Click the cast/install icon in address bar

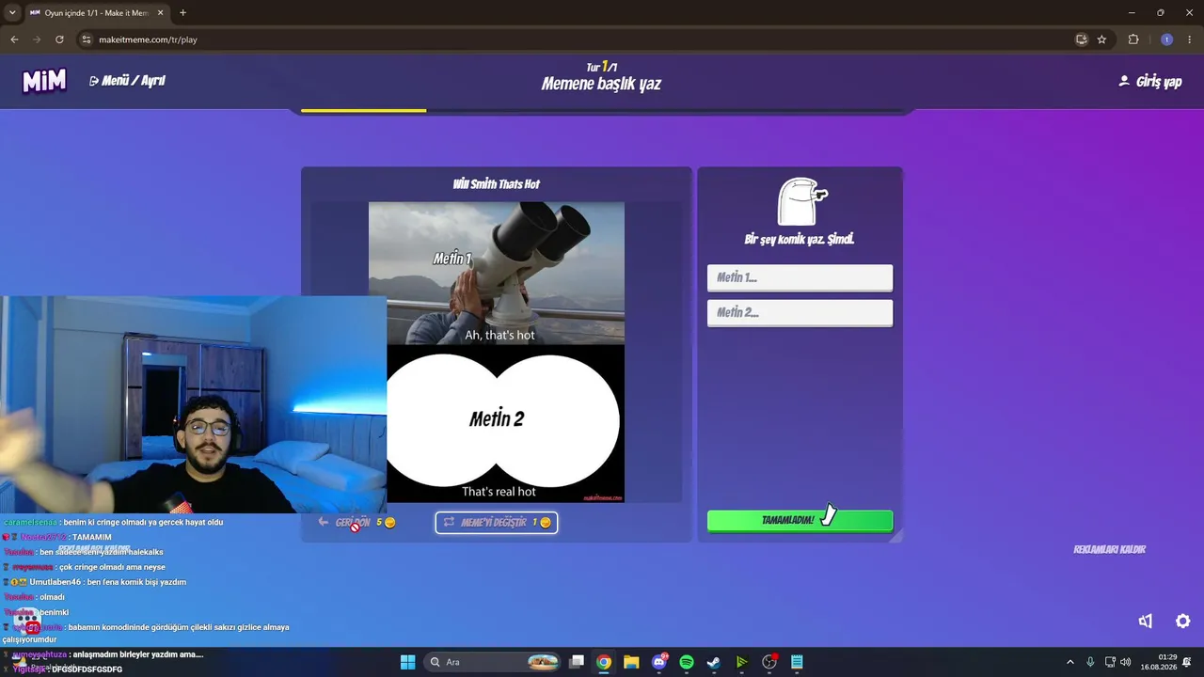coord(1082,39)
